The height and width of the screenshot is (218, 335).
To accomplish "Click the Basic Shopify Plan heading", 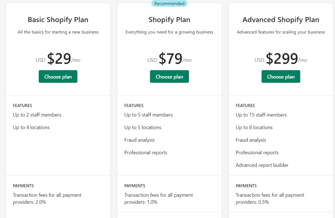I will pos(58,20).
